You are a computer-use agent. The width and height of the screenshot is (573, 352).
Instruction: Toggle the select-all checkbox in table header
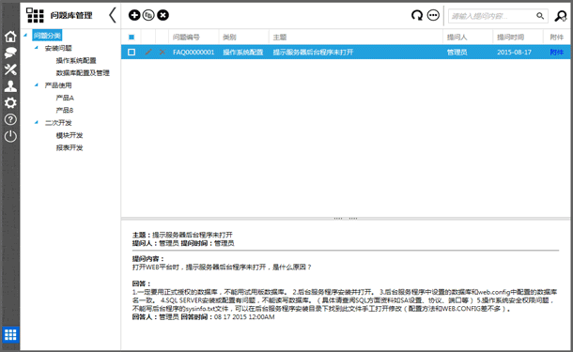click(132, 37)
